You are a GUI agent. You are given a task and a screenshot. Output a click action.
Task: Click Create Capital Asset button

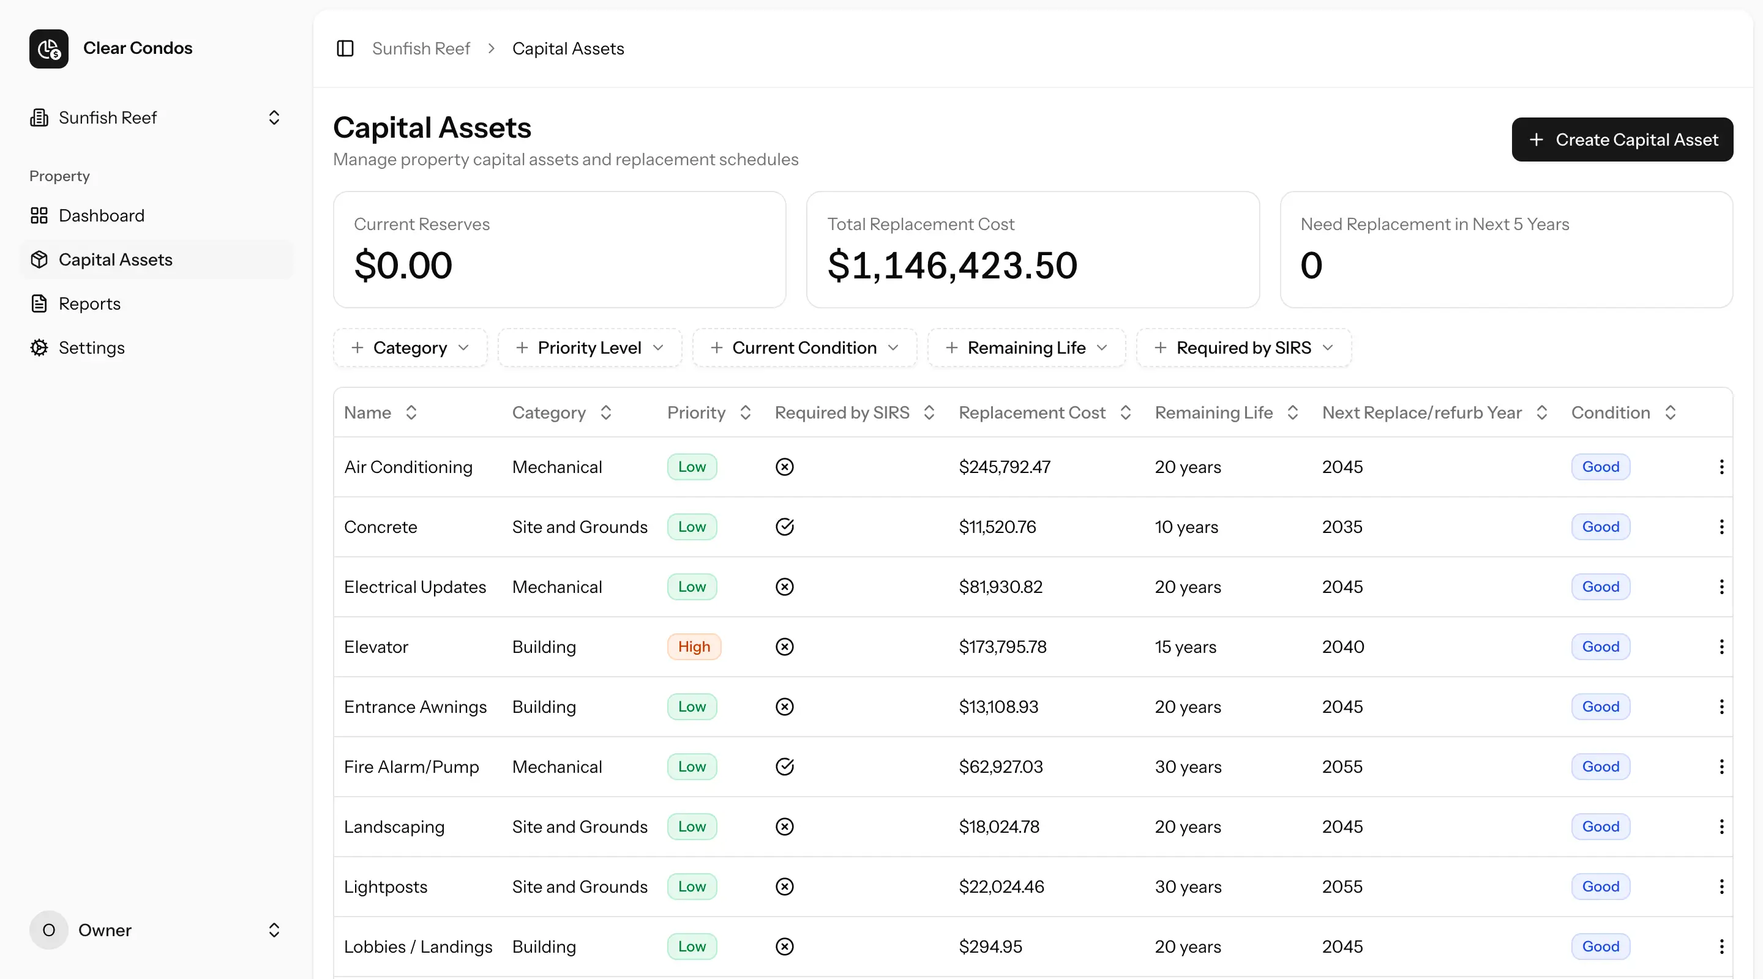(1622, 140)
